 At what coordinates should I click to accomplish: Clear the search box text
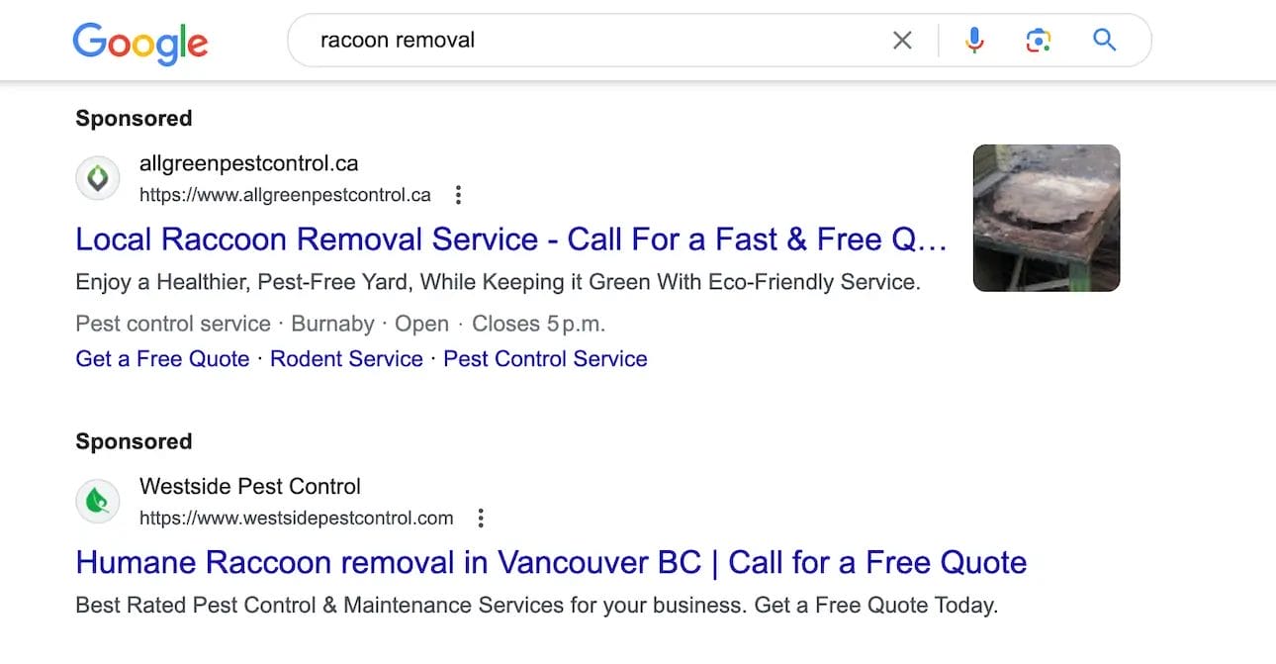coord(902,41)
